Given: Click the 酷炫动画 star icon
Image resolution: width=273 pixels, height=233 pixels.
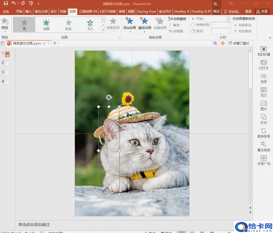Looking at the screenshot, I should [x=144, y=21].
